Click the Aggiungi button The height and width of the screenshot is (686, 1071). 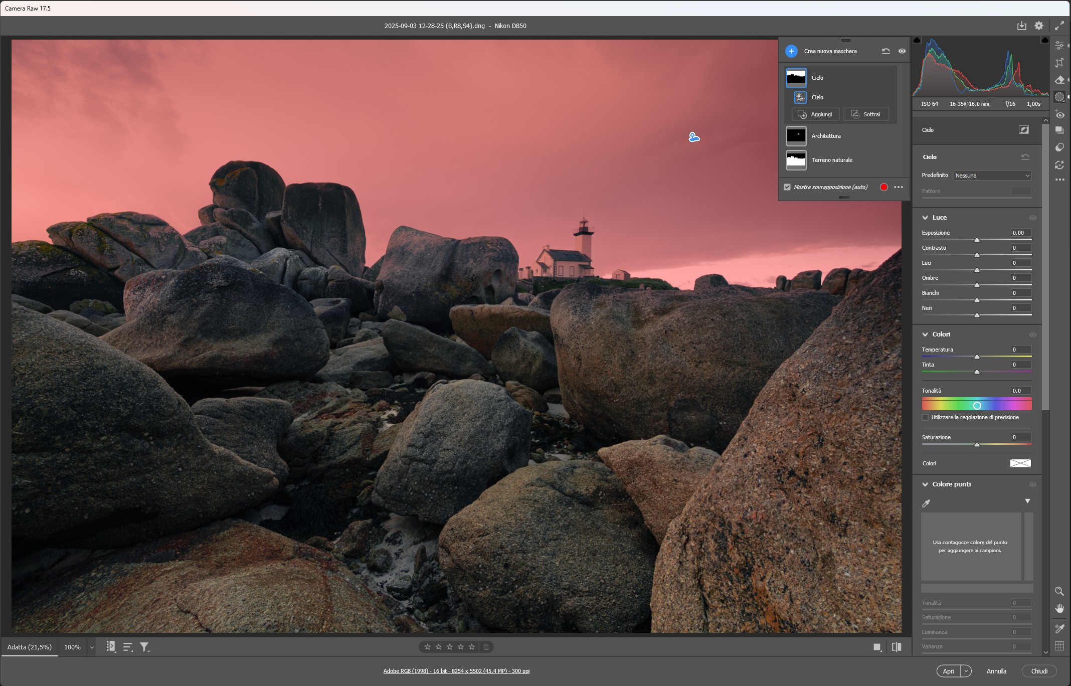coord(815,114)
